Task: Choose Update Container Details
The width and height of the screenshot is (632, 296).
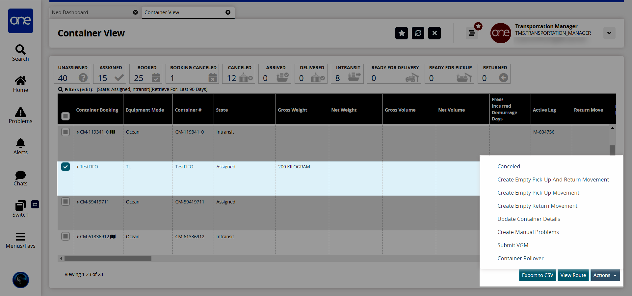Action: pos(529,219)
